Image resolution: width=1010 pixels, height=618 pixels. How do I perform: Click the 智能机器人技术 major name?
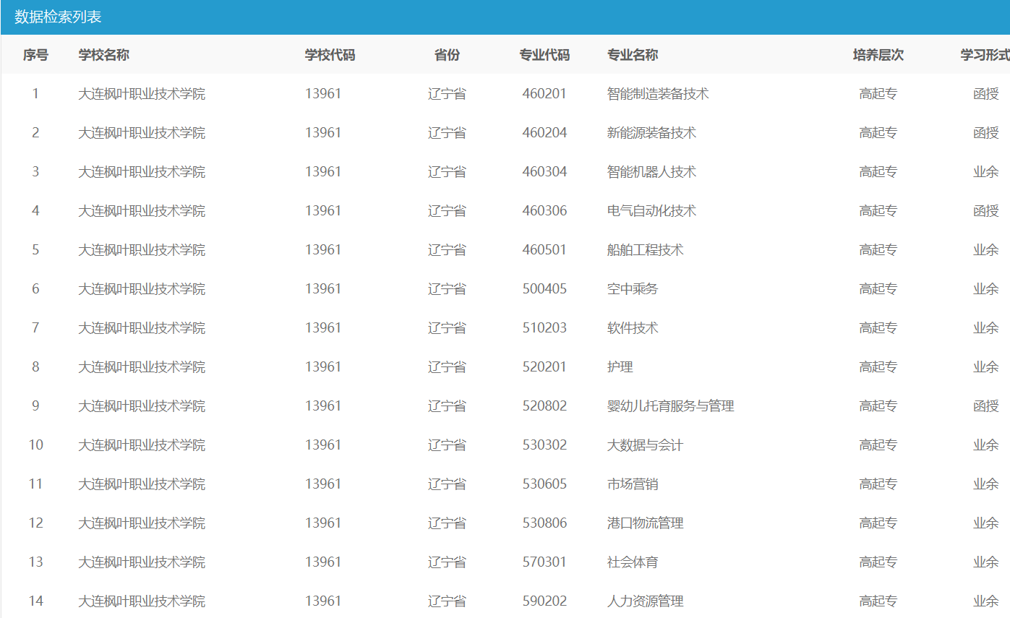pos(651,172)
